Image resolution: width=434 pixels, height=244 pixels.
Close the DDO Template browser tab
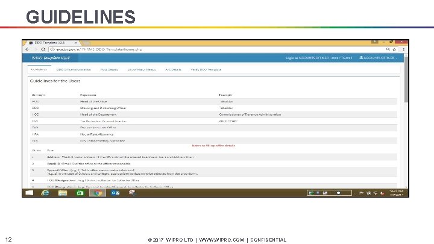[75, 43]
